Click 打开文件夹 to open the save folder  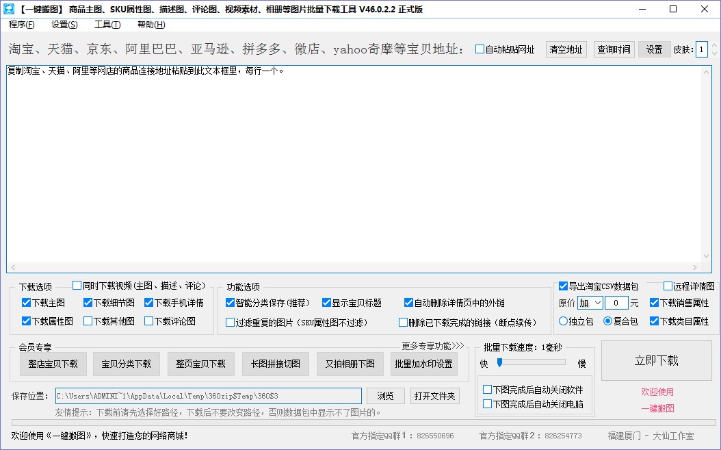click(435, 396)
